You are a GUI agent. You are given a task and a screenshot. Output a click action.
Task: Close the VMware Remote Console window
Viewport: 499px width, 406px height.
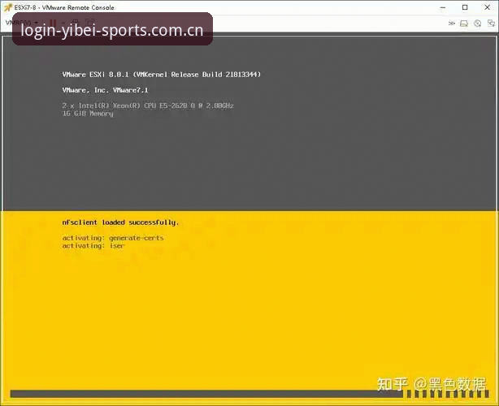[488, 7]
